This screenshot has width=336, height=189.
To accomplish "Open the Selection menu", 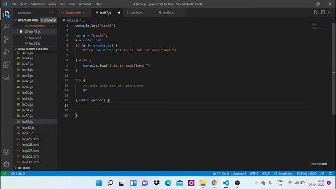I will coord(37,4).
